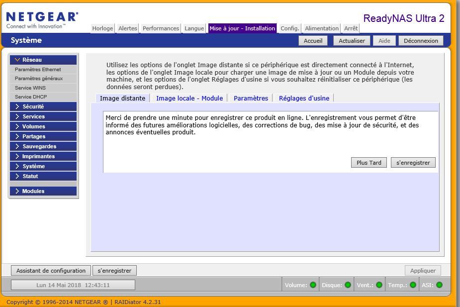
Task: Expand the Modules section
Action: click(43, 191)
